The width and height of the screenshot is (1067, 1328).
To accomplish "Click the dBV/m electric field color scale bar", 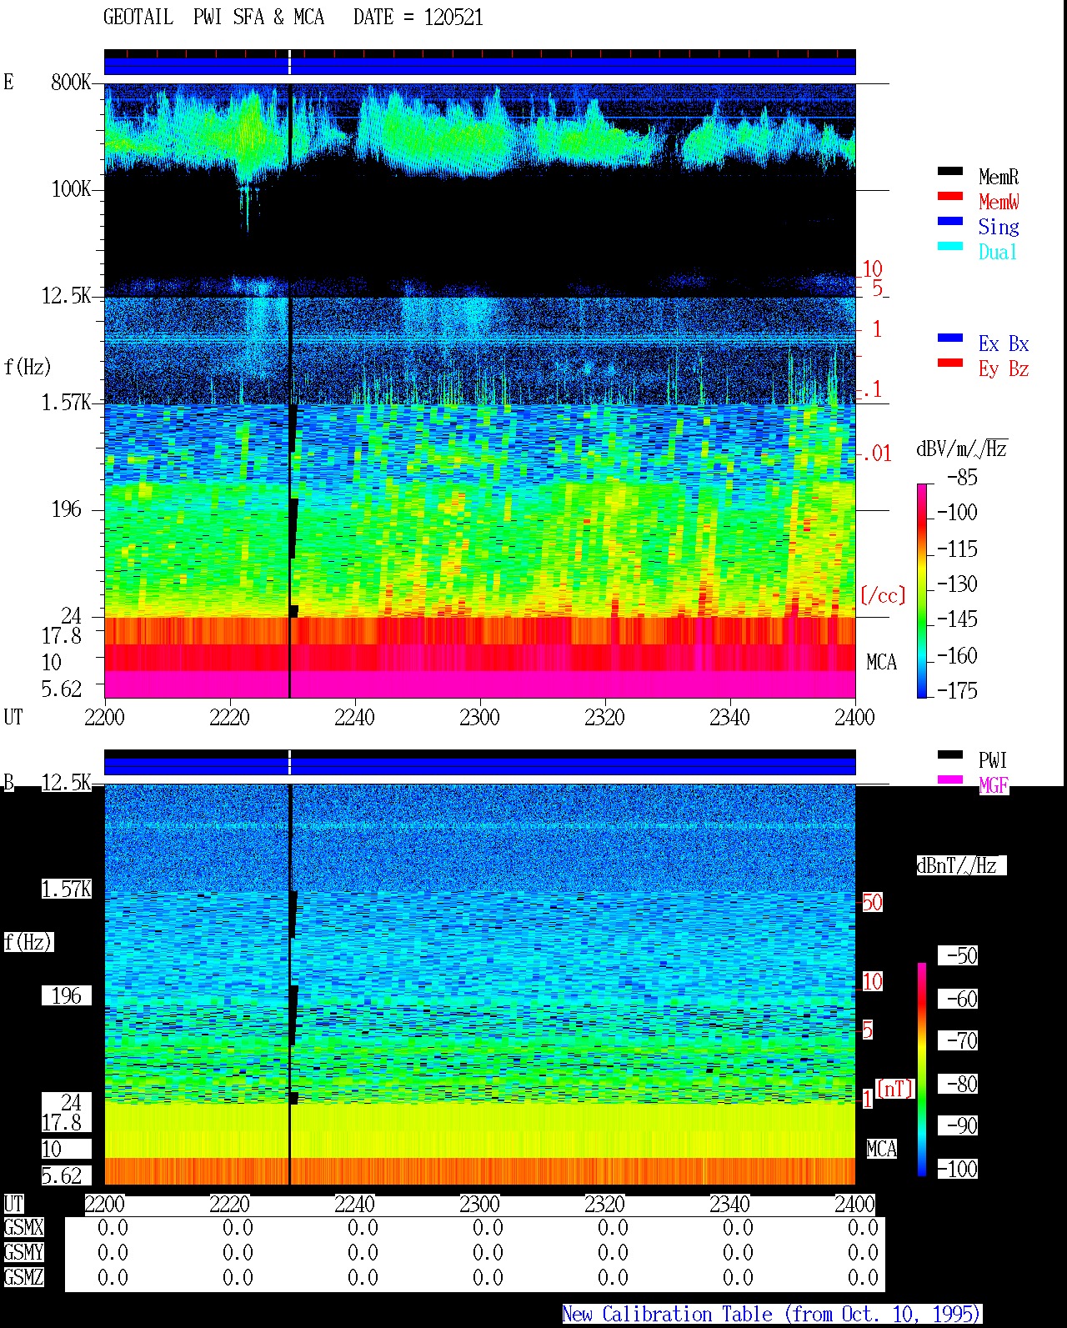I will click(922, 590).
